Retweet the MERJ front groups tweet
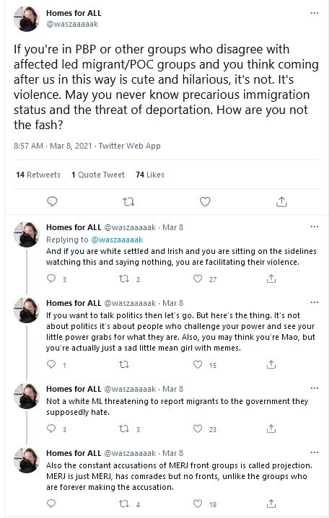This screenshot has height=518, width=329. pos(124,504)
